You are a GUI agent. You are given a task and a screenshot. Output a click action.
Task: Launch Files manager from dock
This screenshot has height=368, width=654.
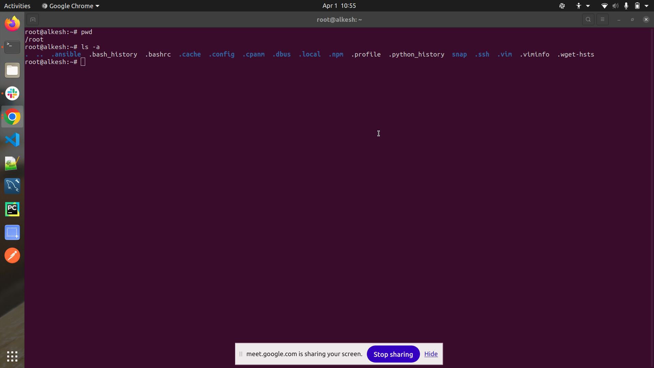(x=12, y=70)
